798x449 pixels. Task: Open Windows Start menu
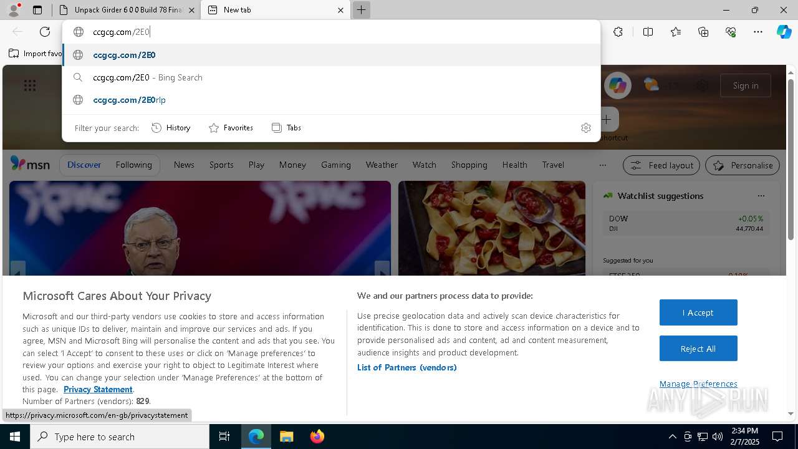click(15, 437)
